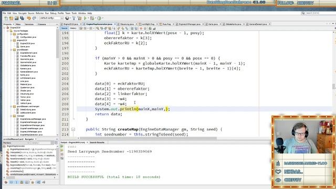
Task: Click the output Settings icon below stop
Action: (62, 159)
